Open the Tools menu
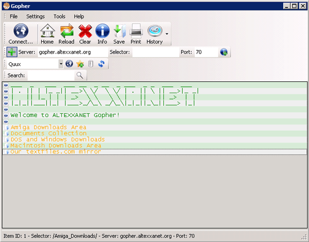 [x=59, y=16]
